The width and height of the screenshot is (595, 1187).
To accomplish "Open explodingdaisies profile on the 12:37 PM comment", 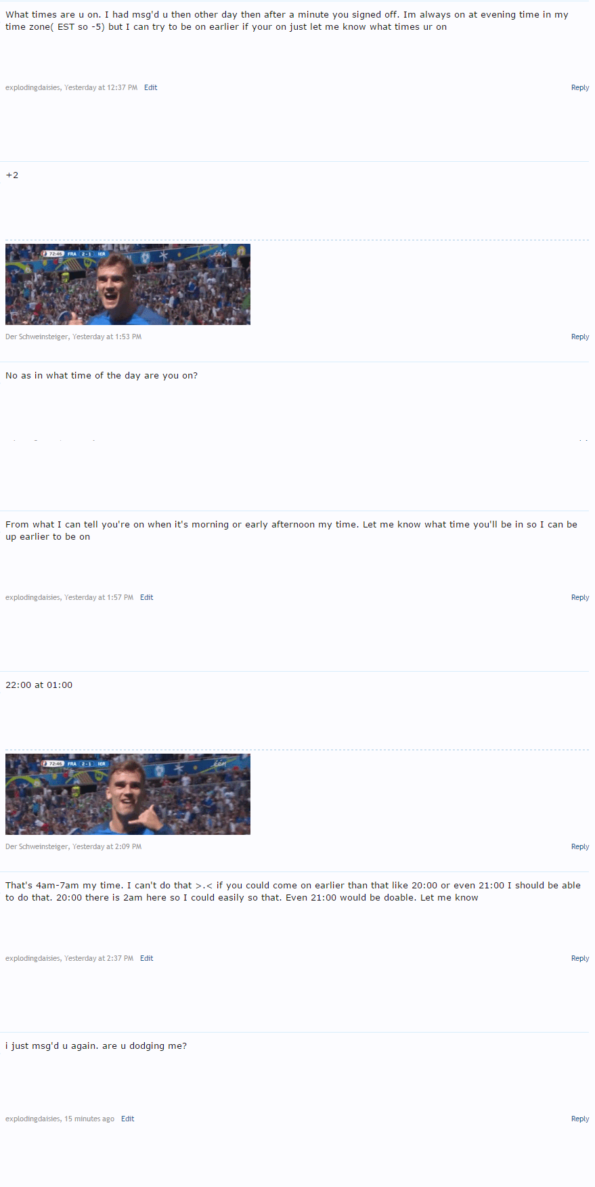I will coord(32,87).
